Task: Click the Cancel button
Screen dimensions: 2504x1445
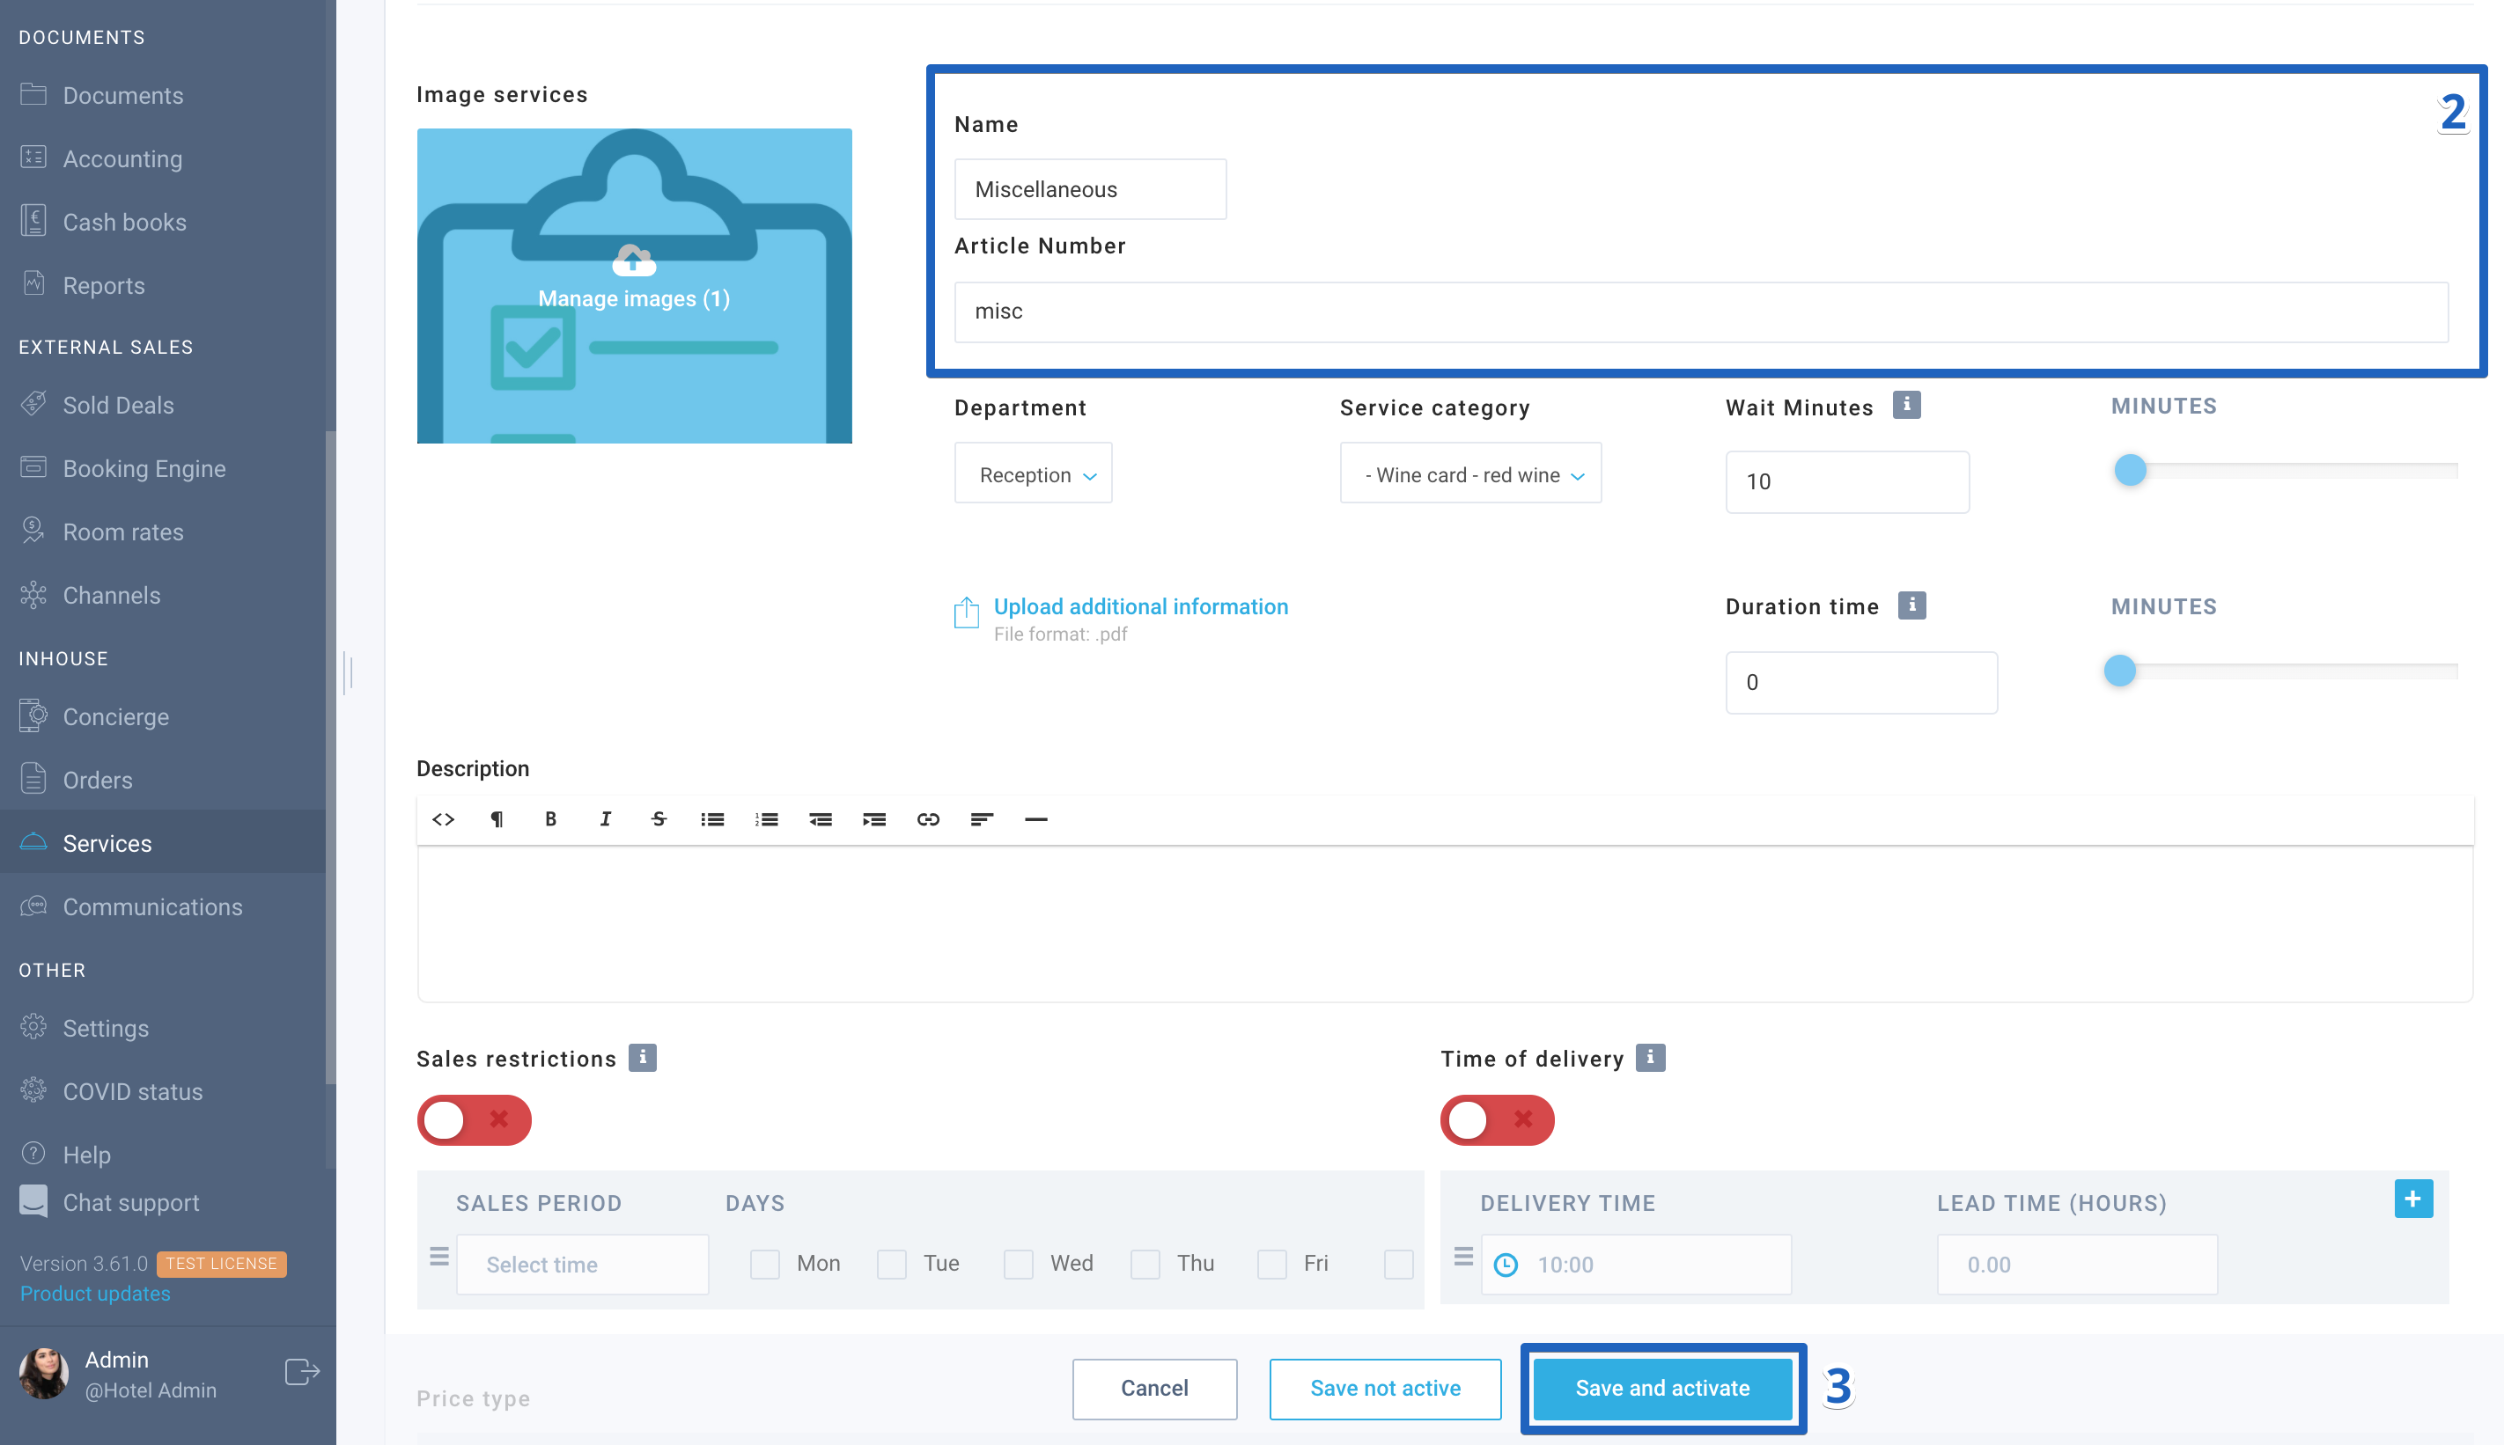Action: [x=1153, y=1389]
